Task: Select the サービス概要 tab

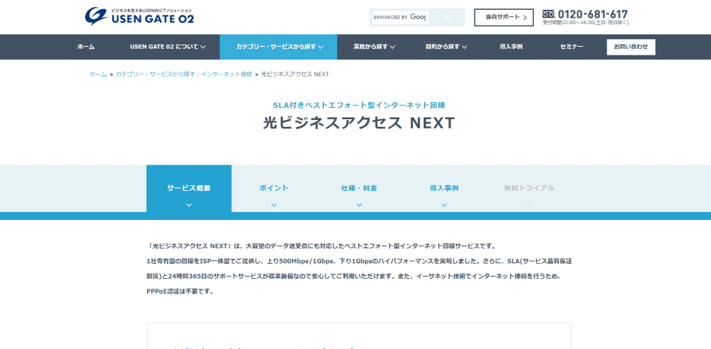Action: click(188, 189)
